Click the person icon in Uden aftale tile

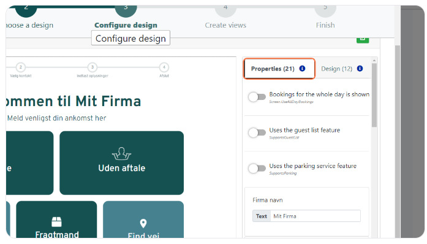[121, 153]
